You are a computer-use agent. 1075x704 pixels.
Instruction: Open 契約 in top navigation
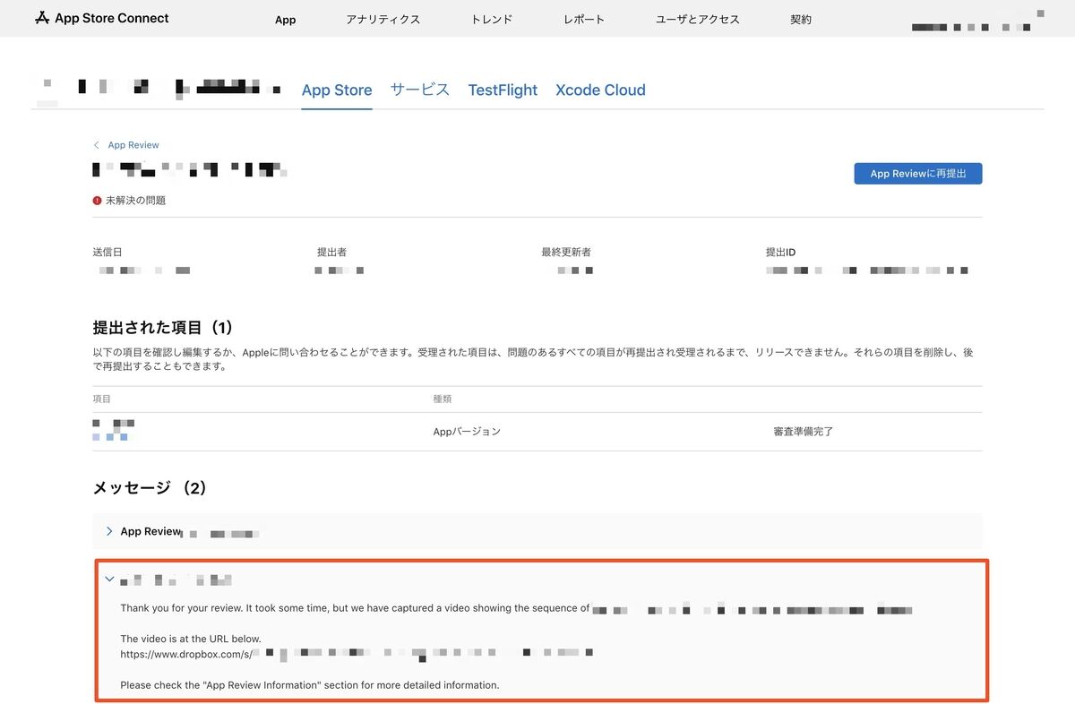coord(801,19)
